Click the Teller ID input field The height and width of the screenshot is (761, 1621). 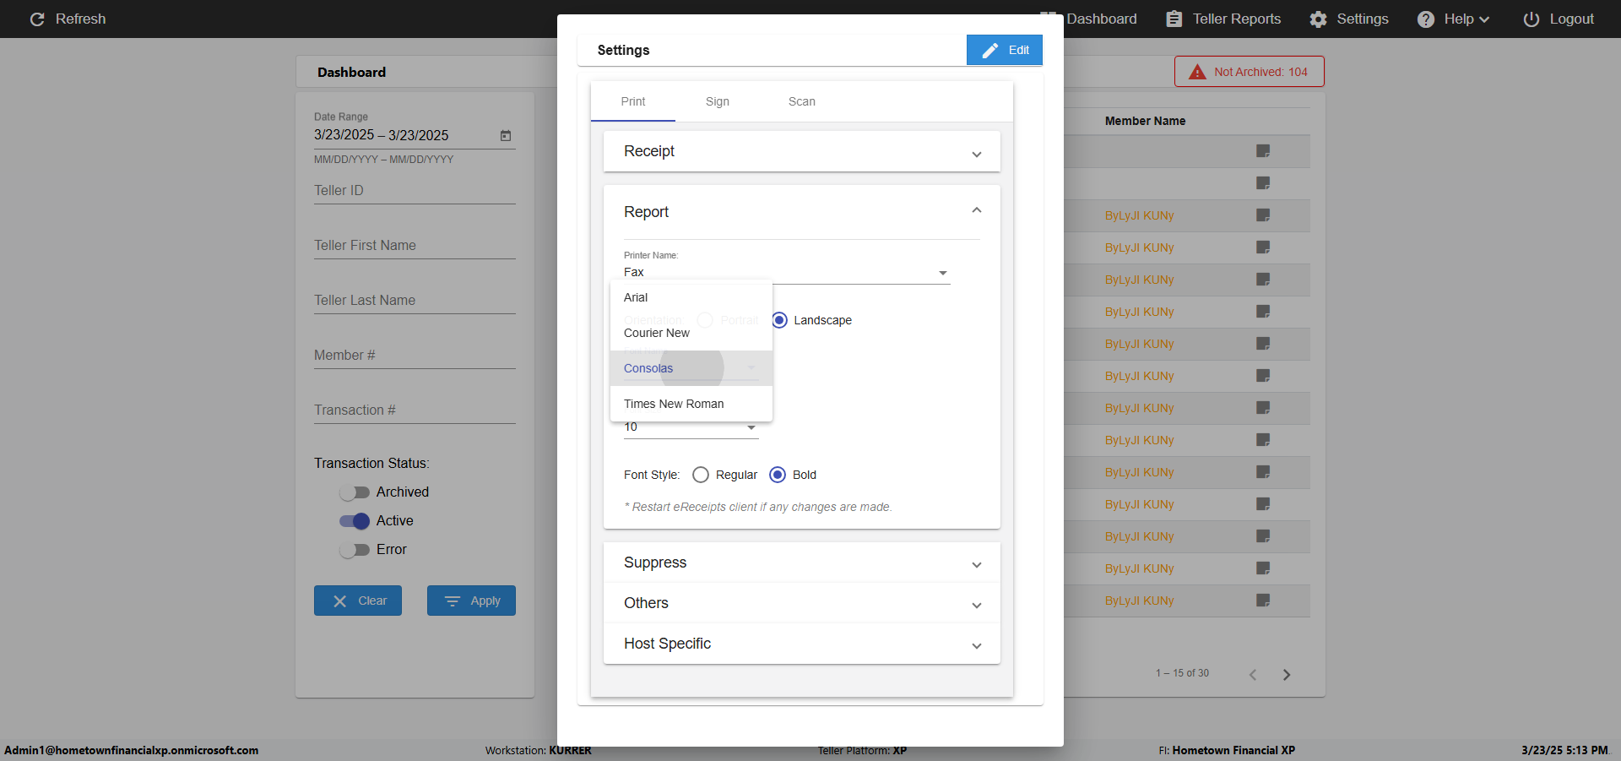point(415,191)
